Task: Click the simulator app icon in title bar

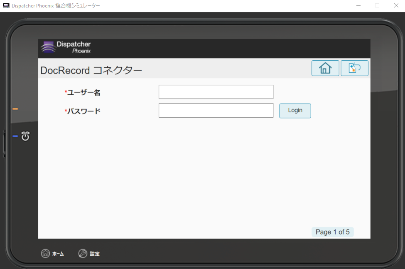Action: [6, 5]
